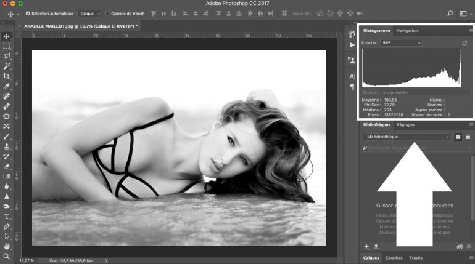Open the Réglages tab

pos(406,125)
